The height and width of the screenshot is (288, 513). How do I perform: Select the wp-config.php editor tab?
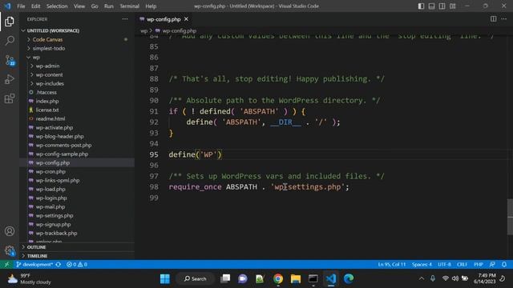click(164, 19)
